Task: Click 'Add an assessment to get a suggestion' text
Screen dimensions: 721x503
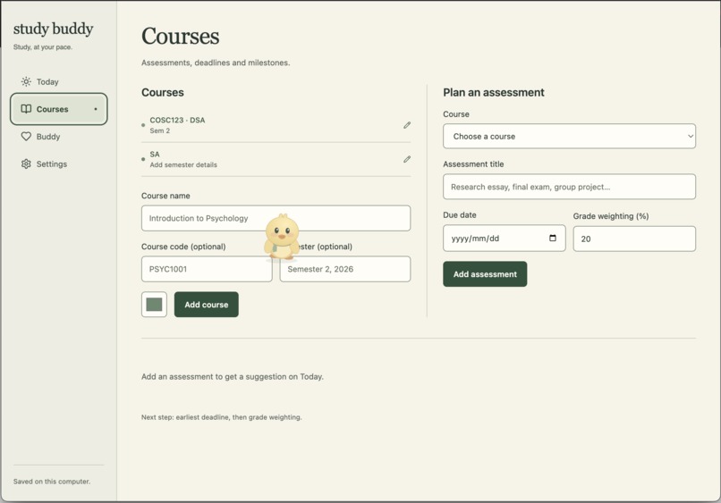Action: (x=233, y=377)
